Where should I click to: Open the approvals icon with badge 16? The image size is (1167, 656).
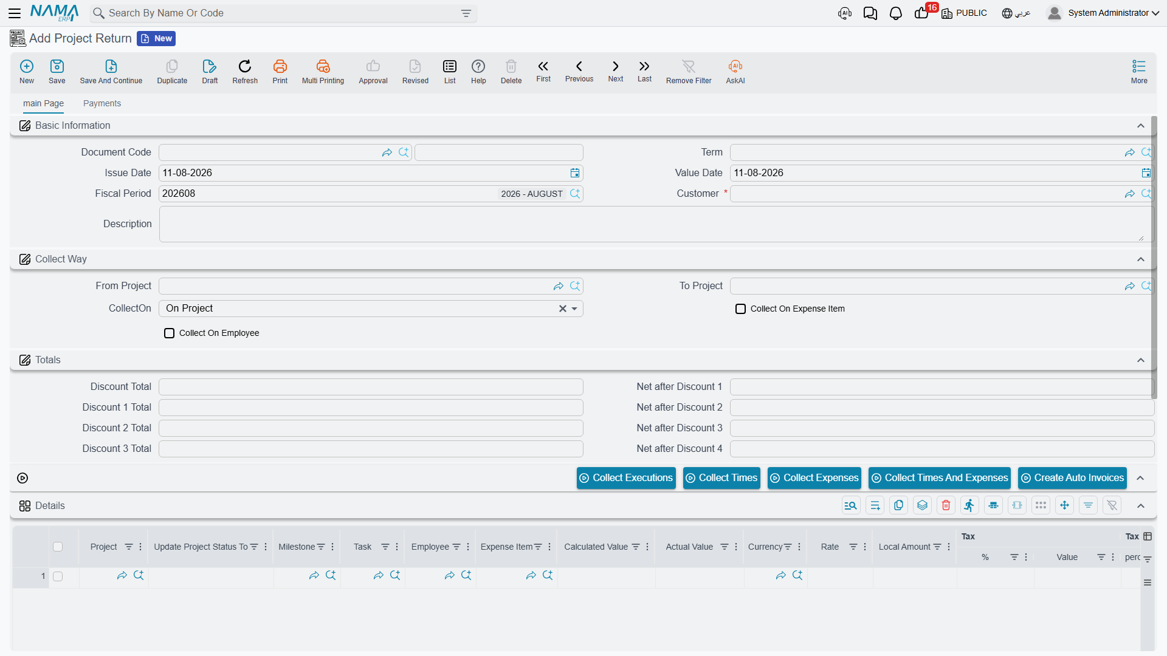tap(922, 13)
